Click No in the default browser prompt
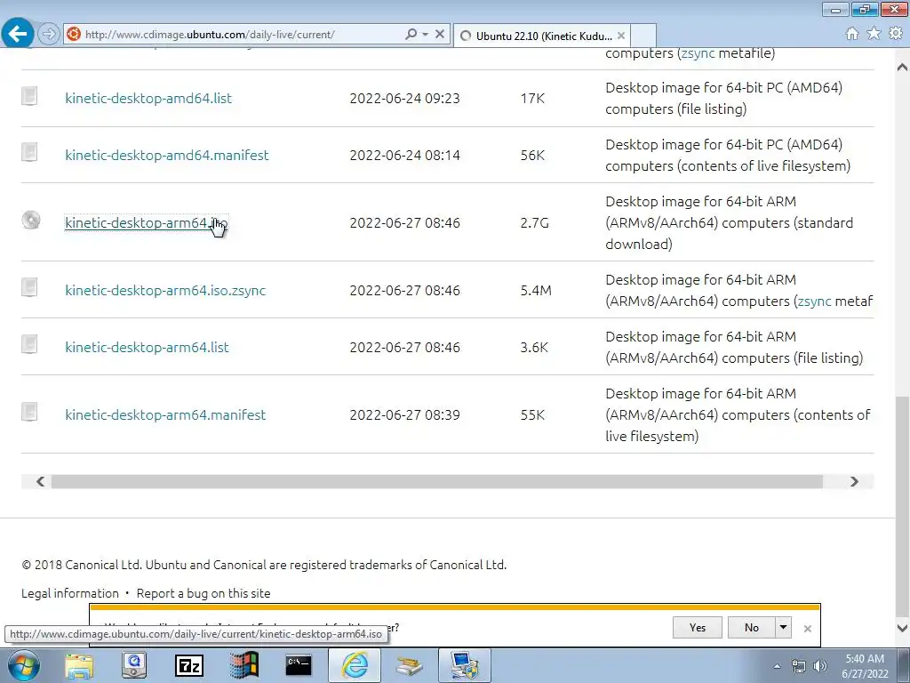The height and width of the screenshot is (683, 910). (752, 627)
